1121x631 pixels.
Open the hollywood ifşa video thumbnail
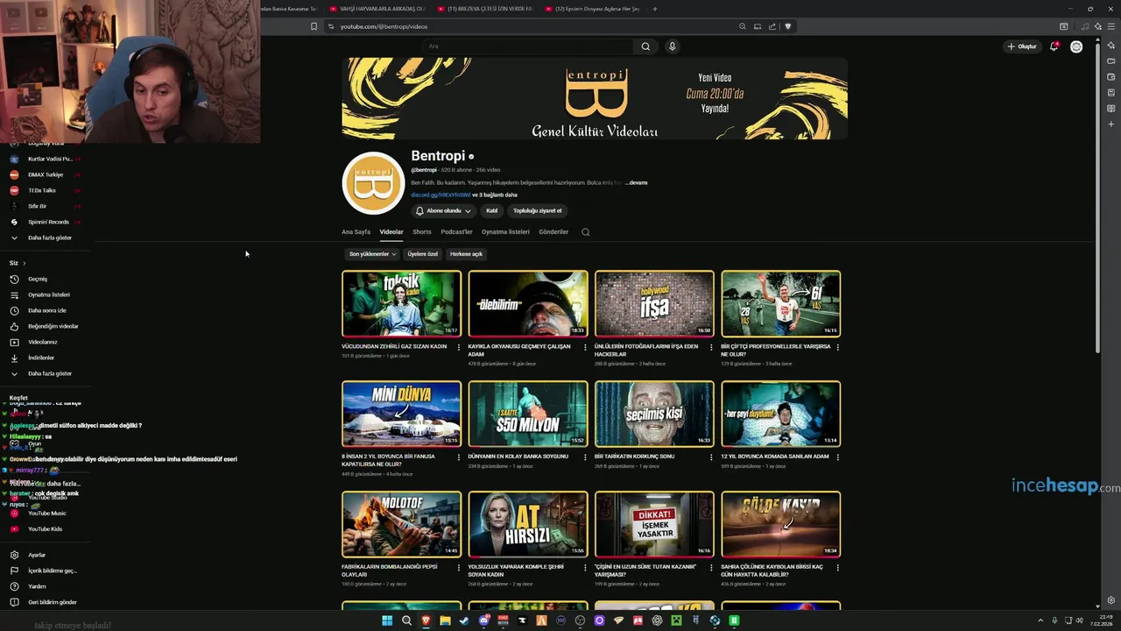(x=654, y=303)
